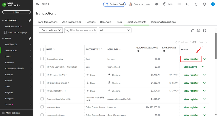Click bank-linked icon on My Checking row
This screenshot has width=217, height=116.
coord(88,75)
